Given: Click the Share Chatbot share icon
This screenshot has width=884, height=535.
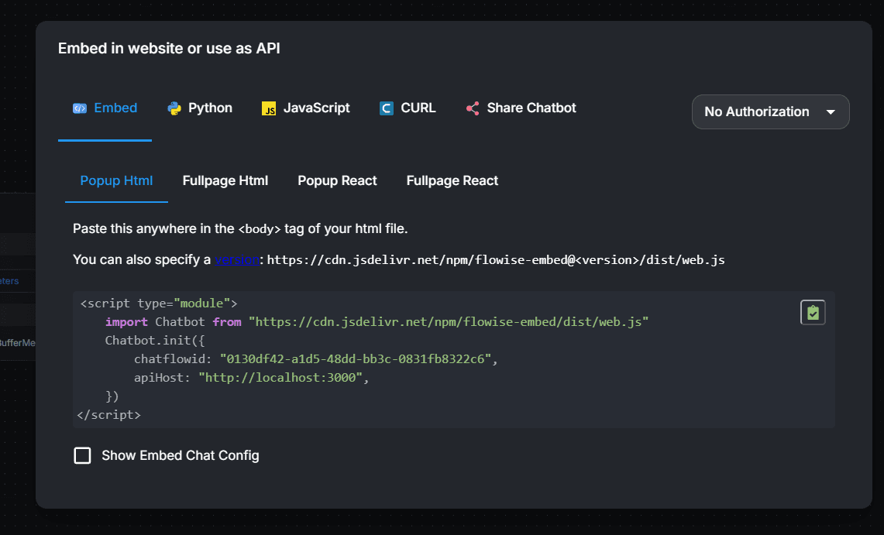Looking at the screenshot, I should 473,108.
